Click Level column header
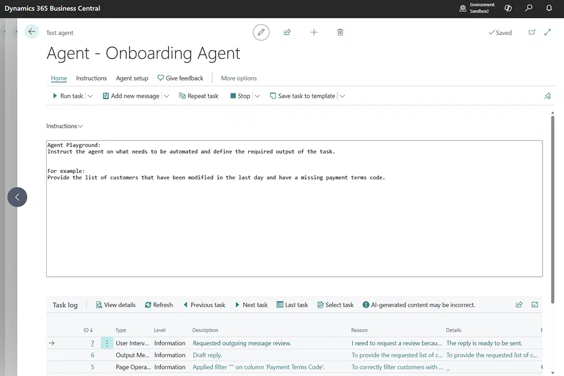The image size is (564, 376). [x=160, y=330]
